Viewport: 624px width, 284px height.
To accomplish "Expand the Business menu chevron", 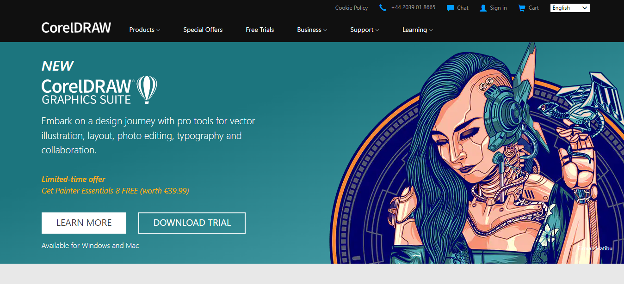I will (x=325, y=30).
